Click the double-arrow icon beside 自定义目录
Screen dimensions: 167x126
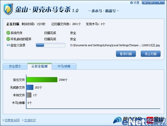[x=8, y=45]
